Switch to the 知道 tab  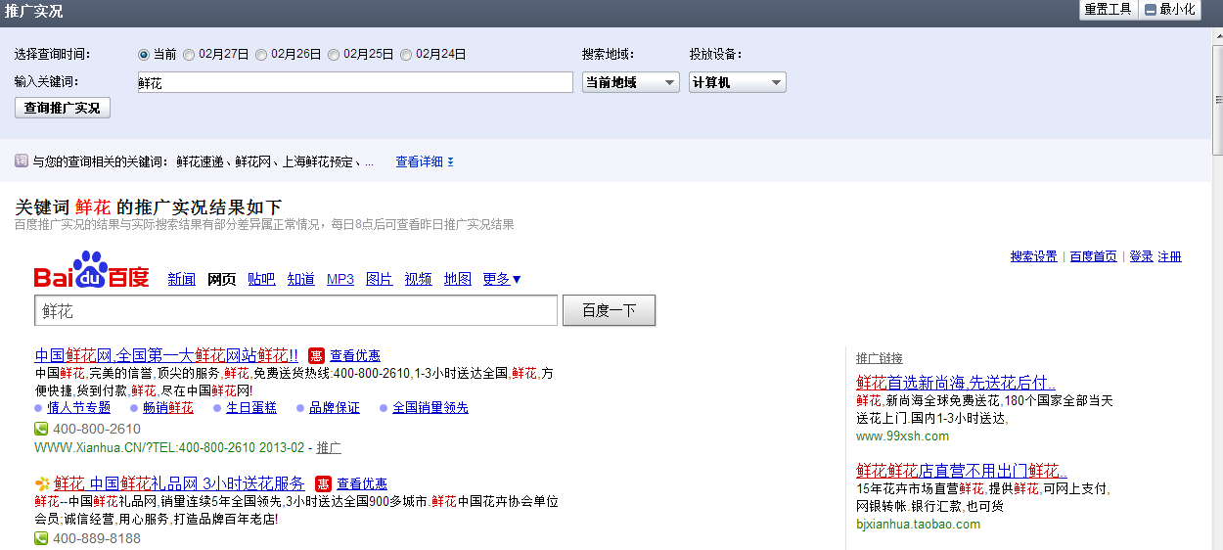pyautogui.click(x=301, y=279)
